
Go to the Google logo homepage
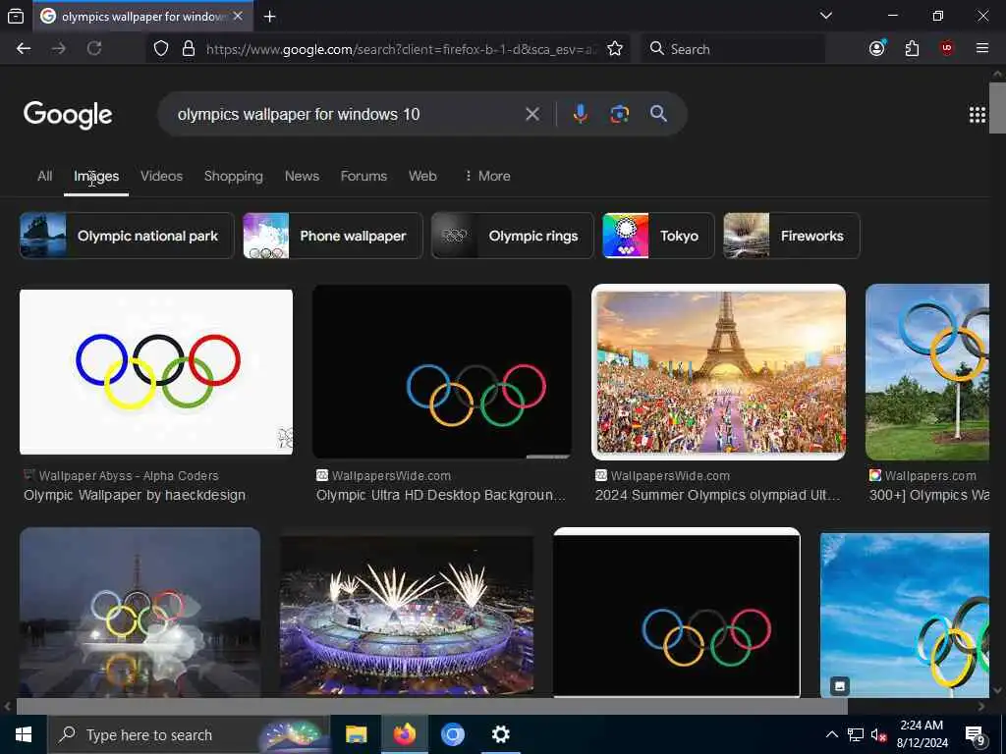coord(68,116)
